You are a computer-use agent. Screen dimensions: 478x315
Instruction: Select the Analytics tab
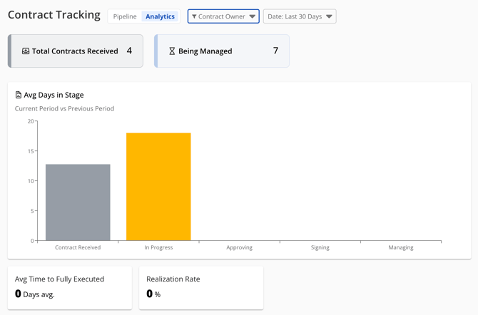(160, 16)
